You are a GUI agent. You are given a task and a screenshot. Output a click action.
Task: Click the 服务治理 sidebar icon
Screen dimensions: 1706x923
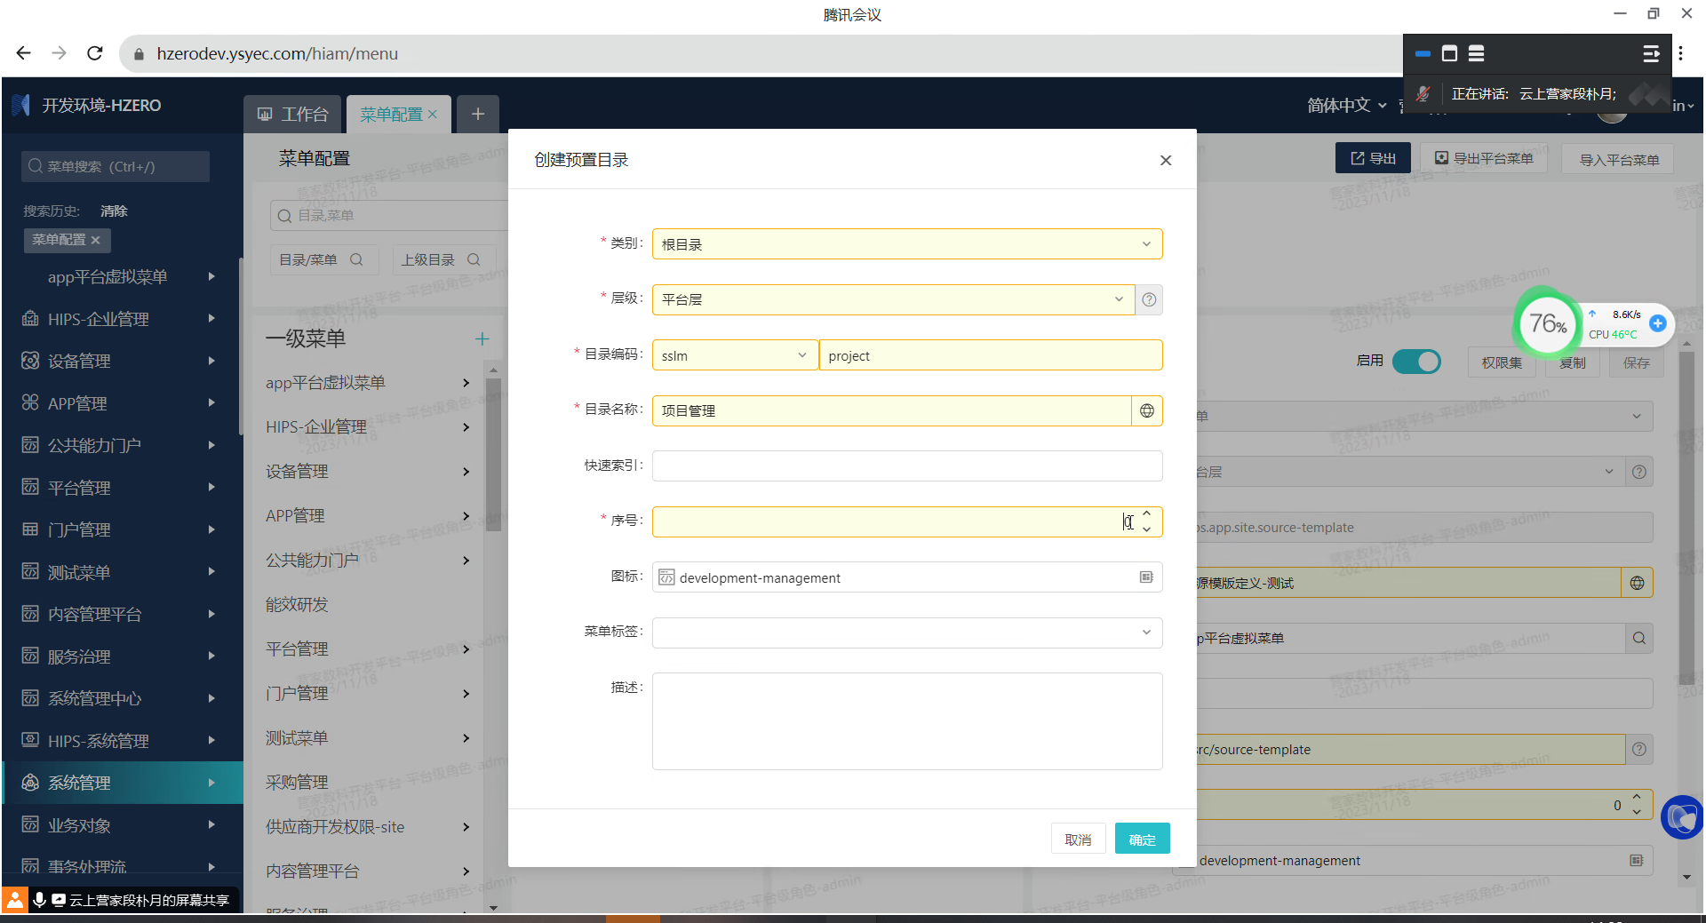[30, 656]
